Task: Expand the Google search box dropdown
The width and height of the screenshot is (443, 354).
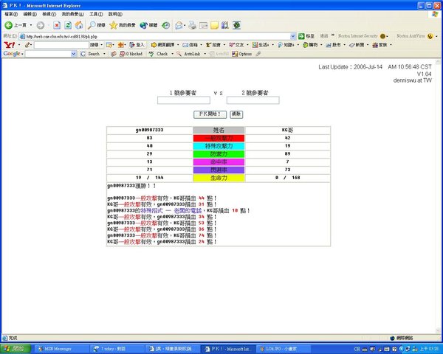Action: (74, 54)
